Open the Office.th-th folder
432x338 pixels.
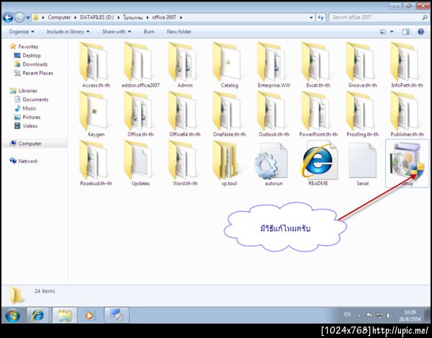click(140, 115)
